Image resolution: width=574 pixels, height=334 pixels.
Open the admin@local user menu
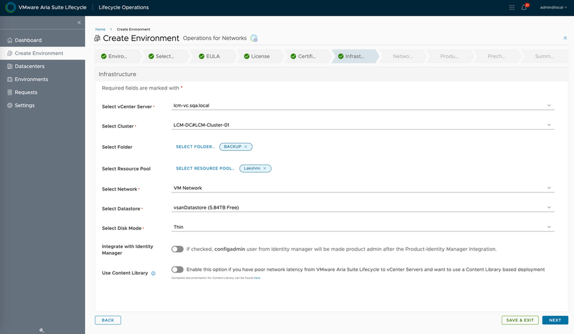554,7
